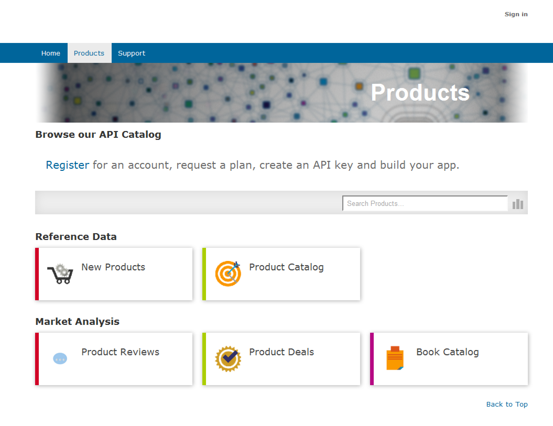
Task: Click the orange target icon for Product Catalog
Action: pyautogui.click(x=228, y=274)
